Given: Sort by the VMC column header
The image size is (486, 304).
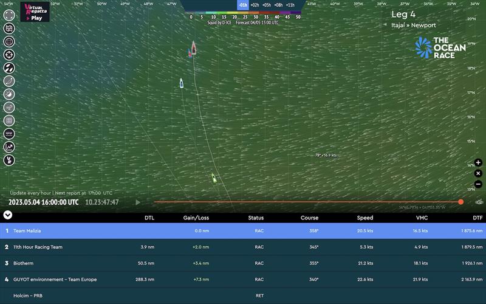Looking at the screenshot, I should coord(422,218).
